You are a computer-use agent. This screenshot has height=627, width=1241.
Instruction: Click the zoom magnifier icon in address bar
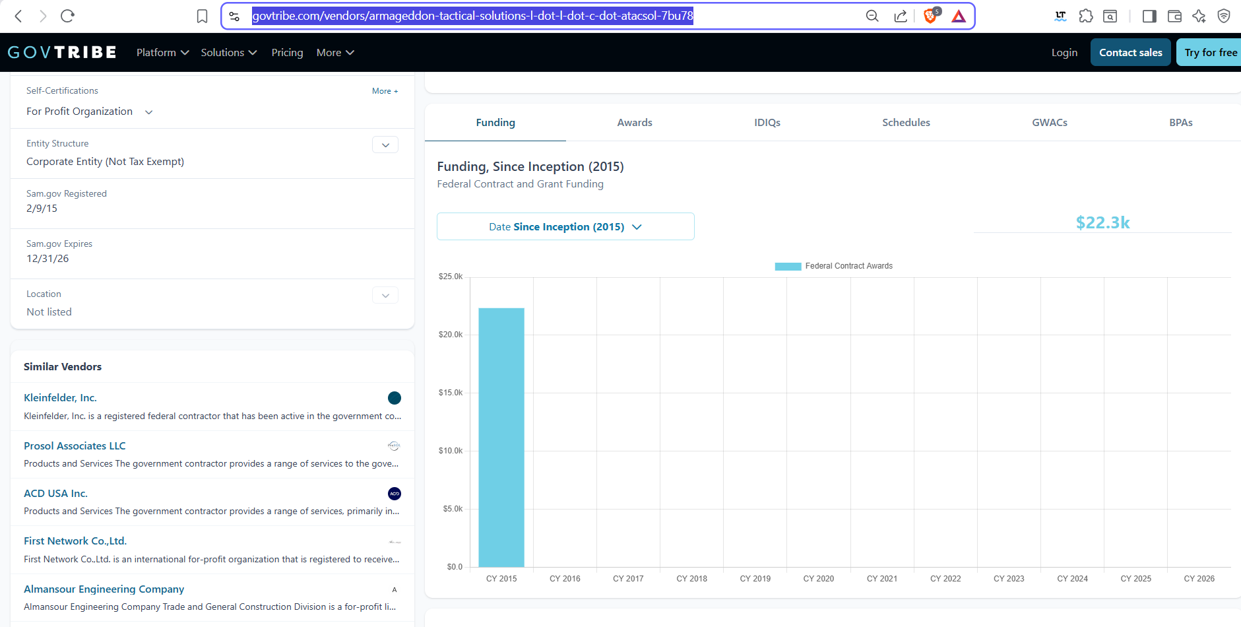tap(872, 16)
